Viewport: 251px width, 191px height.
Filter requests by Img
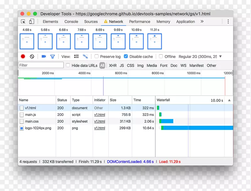pos(140,65)
